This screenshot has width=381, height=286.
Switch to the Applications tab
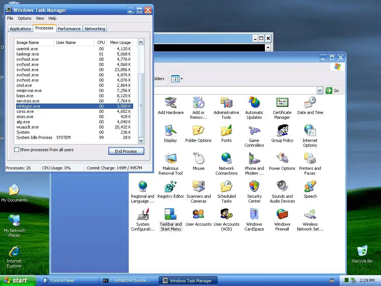[20, 29]
